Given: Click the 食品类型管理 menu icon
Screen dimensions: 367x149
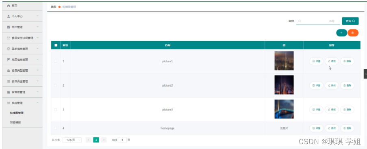Looking at the screenshot, I should click(9, 70).
